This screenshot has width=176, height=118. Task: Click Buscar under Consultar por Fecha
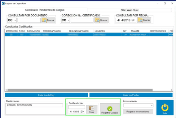(145, 20)
